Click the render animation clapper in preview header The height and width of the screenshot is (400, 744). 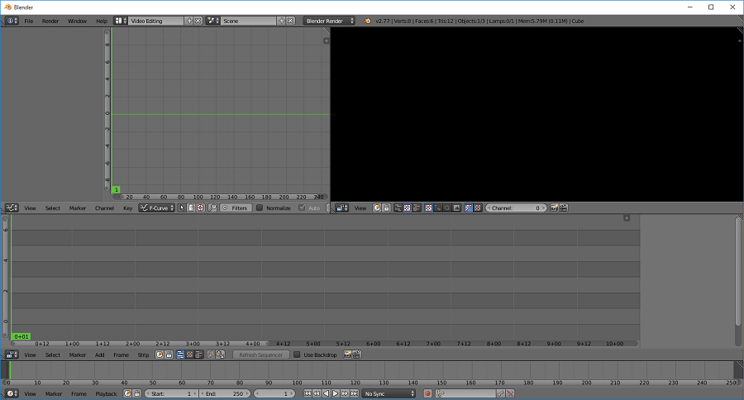click(x=563, y=207)
